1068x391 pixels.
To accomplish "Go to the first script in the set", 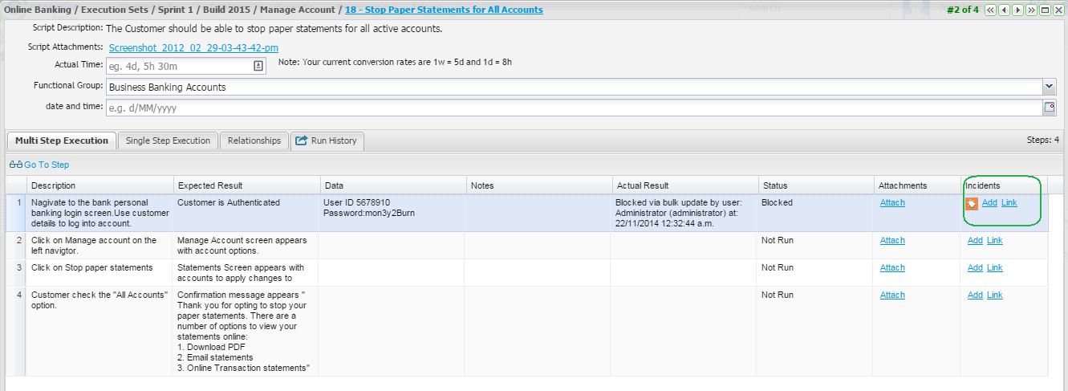I will 990,10.
